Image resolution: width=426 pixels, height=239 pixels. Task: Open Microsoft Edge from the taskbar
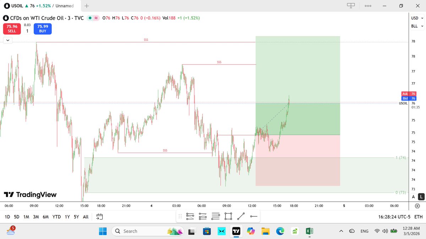(x=280, y=231)
